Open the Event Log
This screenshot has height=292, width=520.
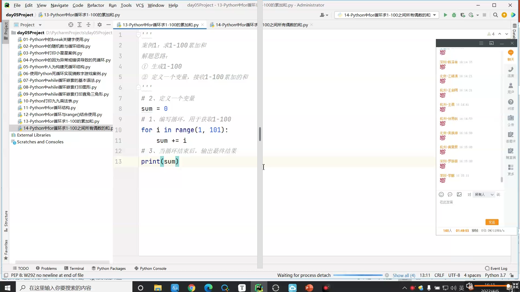(496, 268)
